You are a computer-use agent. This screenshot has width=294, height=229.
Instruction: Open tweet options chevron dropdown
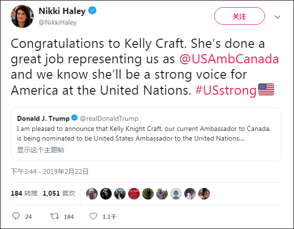278,16
